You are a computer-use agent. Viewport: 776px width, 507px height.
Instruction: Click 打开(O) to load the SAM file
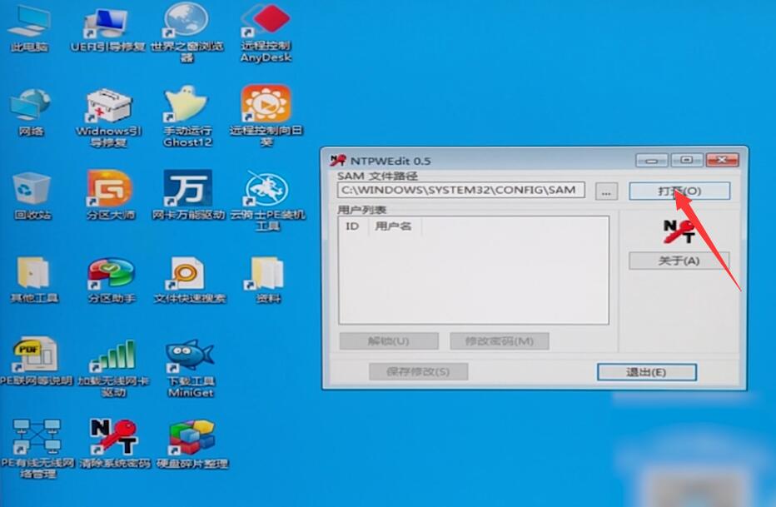[679, 190]
